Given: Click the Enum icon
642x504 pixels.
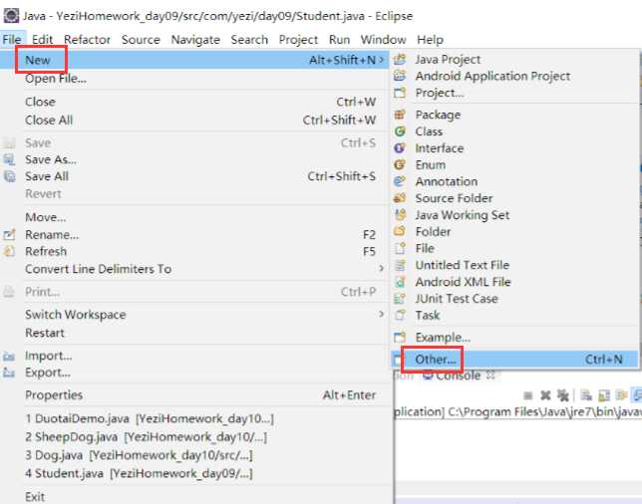Looking at the screenshot, I should [x=400, y=165].
